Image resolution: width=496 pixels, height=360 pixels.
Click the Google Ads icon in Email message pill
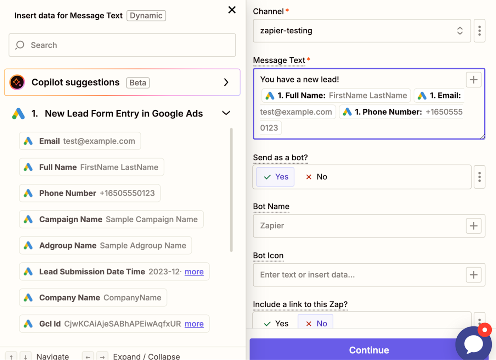click(x=422, y=96)
